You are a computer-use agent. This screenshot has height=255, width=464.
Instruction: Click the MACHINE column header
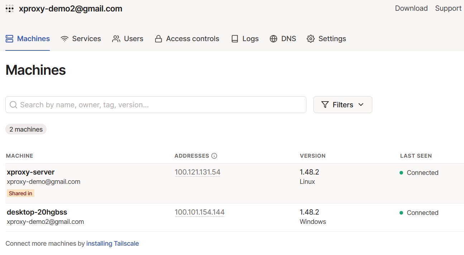[x=20, y=156]
